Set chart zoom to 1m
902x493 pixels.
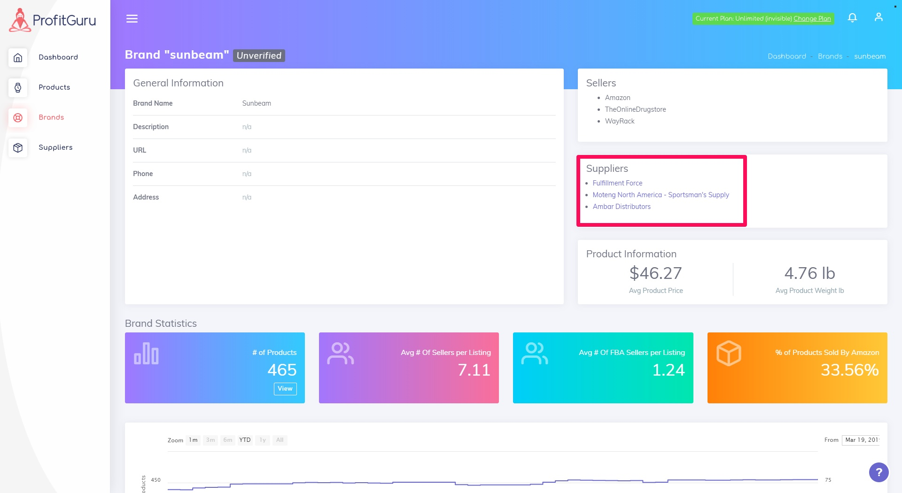tap(193, 440)
